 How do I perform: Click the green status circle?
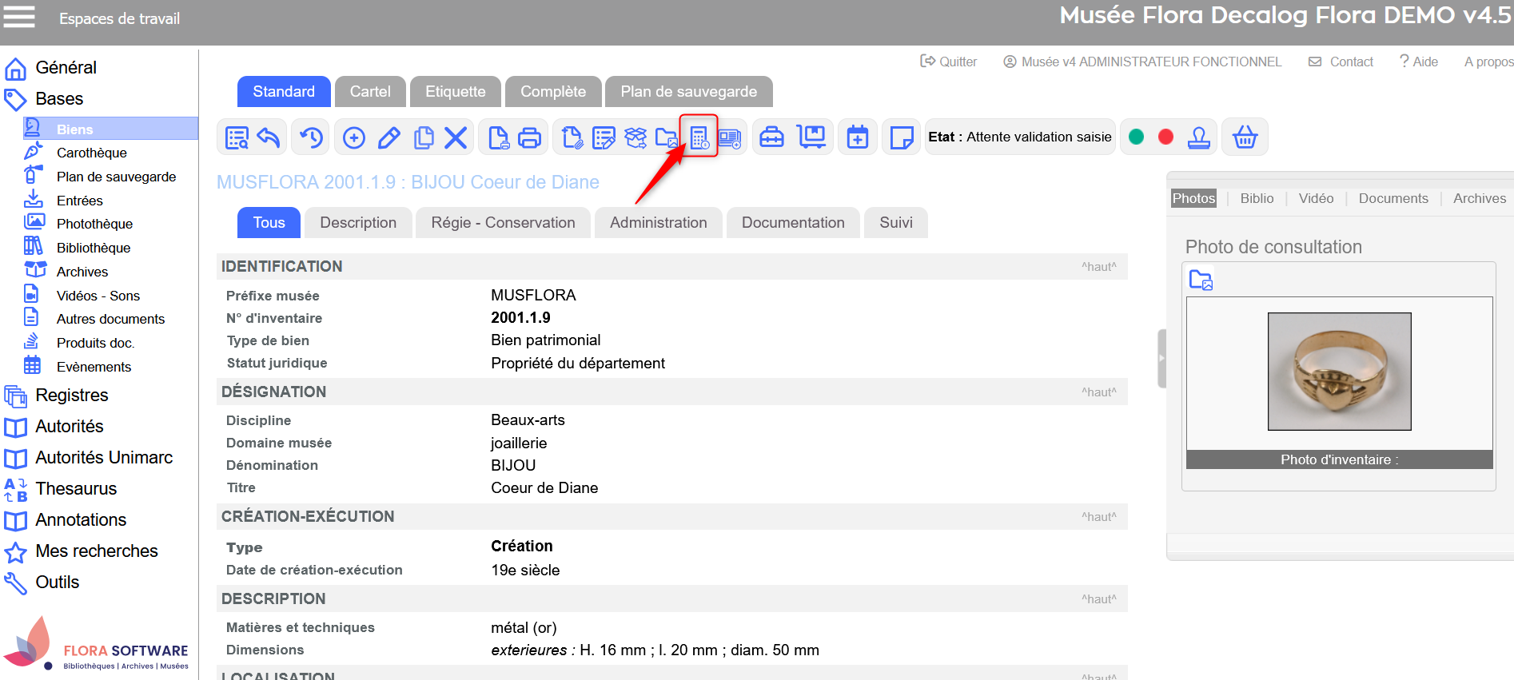[x=1136, y=137]
